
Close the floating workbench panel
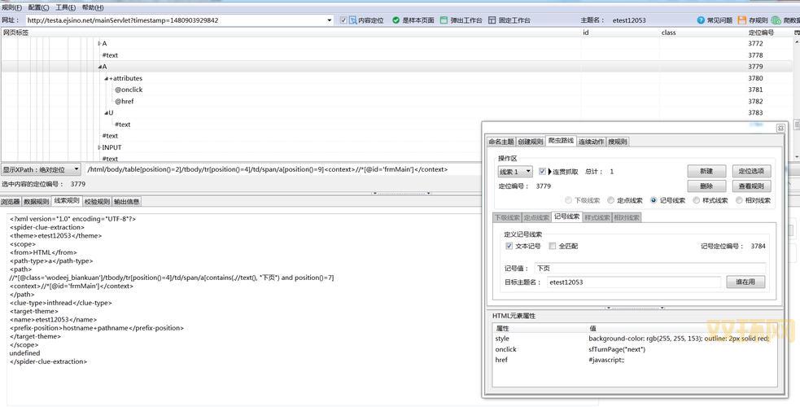[x=780, y=128]
